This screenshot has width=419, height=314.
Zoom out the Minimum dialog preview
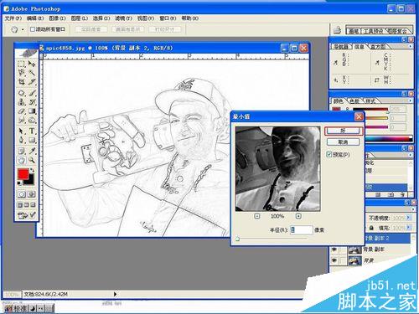click(x=257, y=216)
